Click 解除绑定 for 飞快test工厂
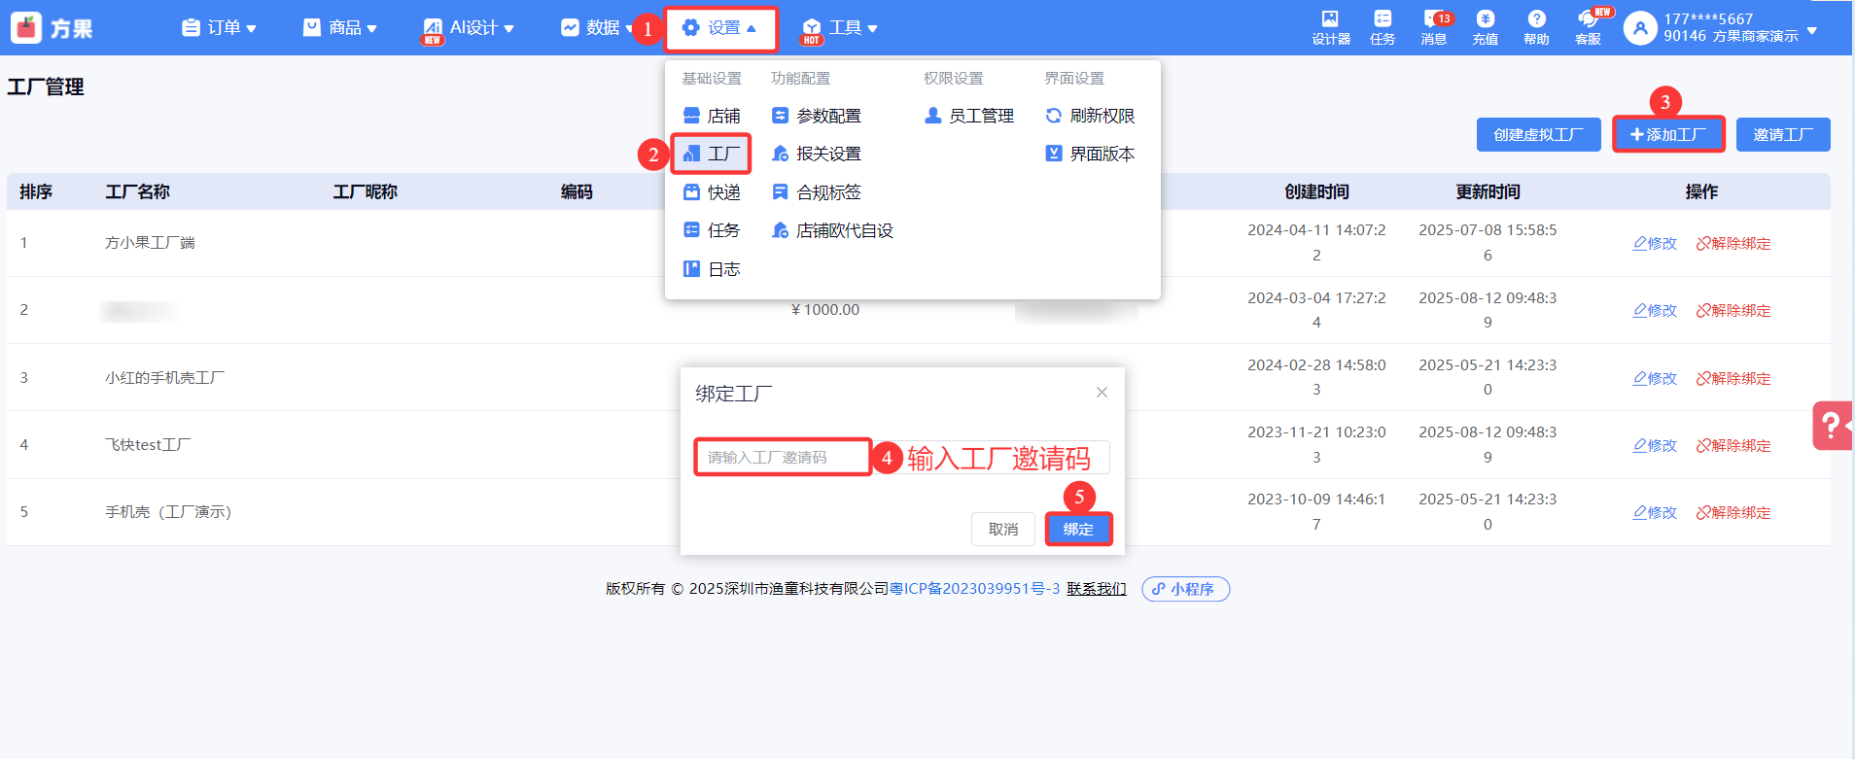 pos(1733,445)
